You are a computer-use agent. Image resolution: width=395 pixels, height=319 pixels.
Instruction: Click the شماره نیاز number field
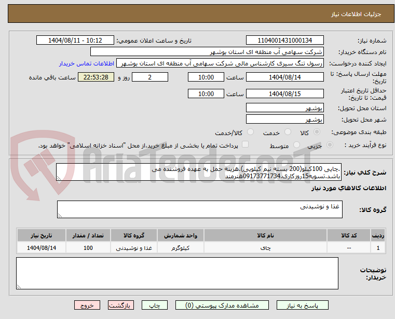(284, 41)
